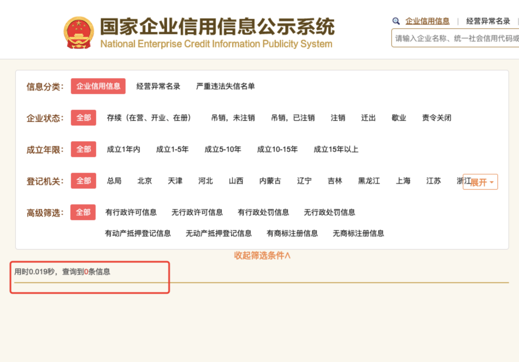The image size is (519, 362).
Task: Choose 吉林 registration authority
Action: 334,181
